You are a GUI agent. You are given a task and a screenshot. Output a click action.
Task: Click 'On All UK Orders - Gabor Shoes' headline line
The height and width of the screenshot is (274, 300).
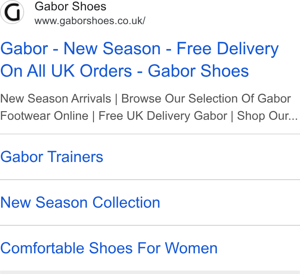coord(125,71)
